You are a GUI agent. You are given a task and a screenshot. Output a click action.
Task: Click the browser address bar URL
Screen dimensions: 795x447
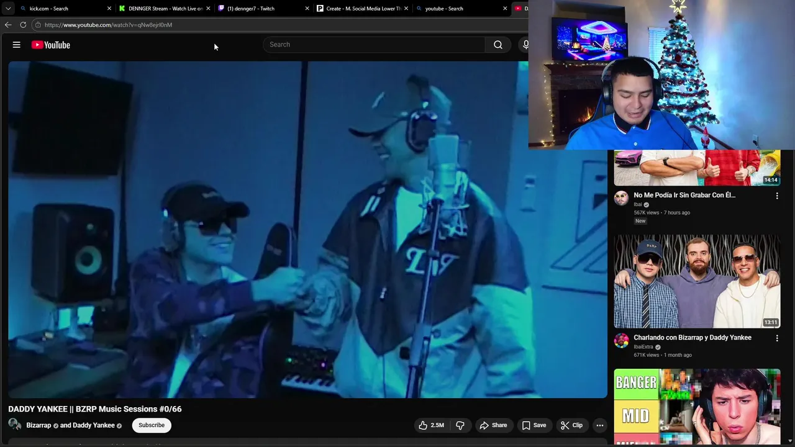(108, 25)
